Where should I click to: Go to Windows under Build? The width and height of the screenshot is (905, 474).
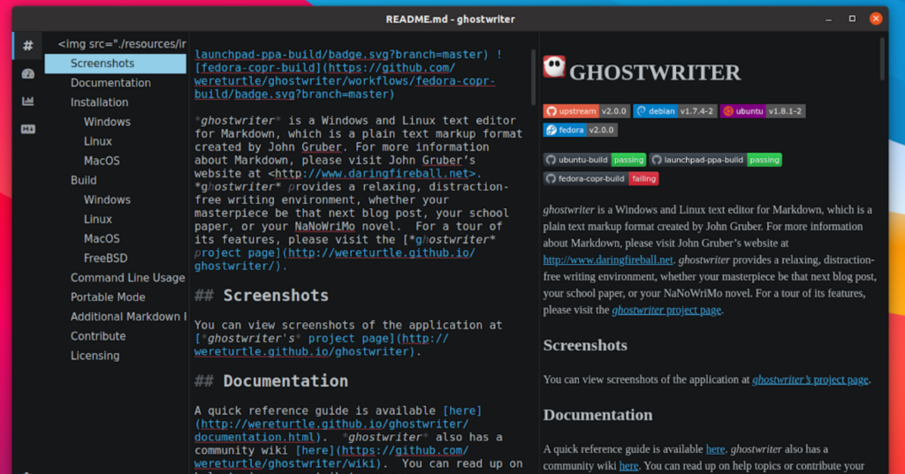[107, 200]
